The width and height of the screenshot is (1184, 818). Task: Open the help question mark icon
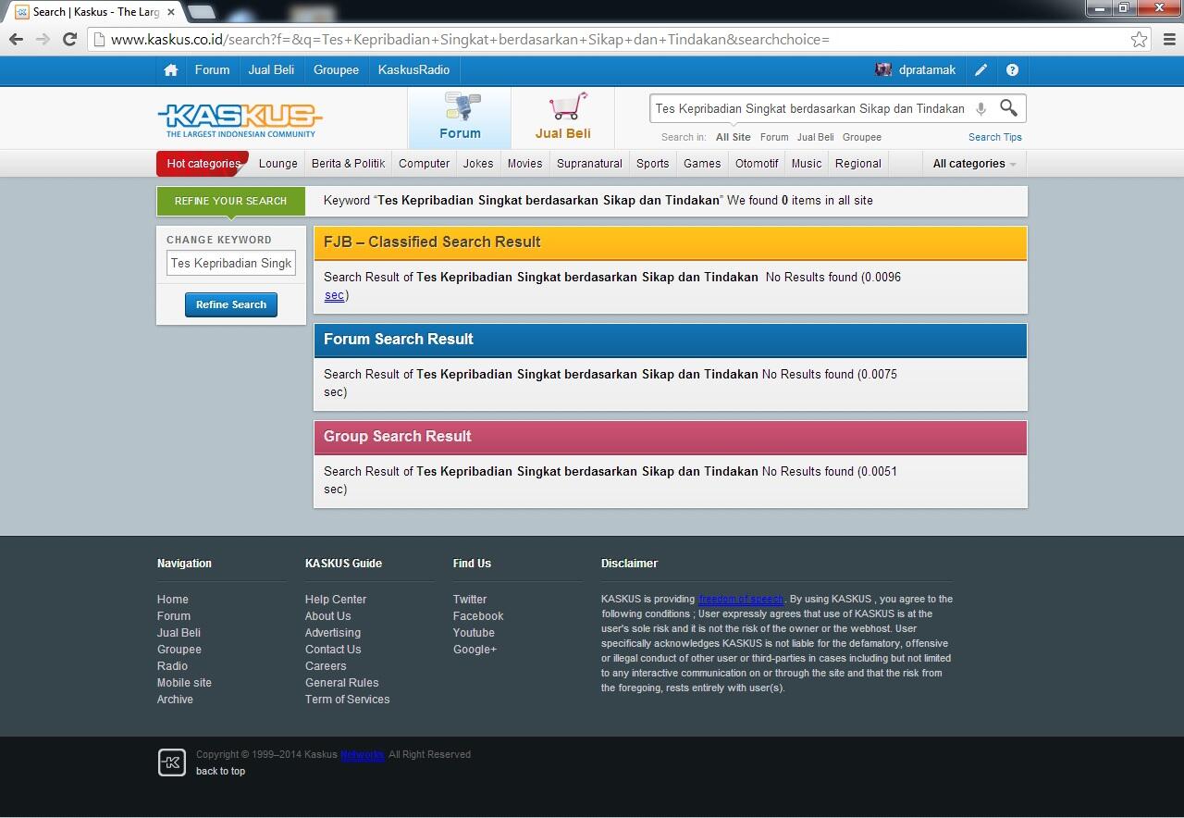[x=1012, y=70]
